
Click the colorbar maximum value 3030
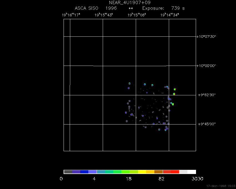coord(197,179)
